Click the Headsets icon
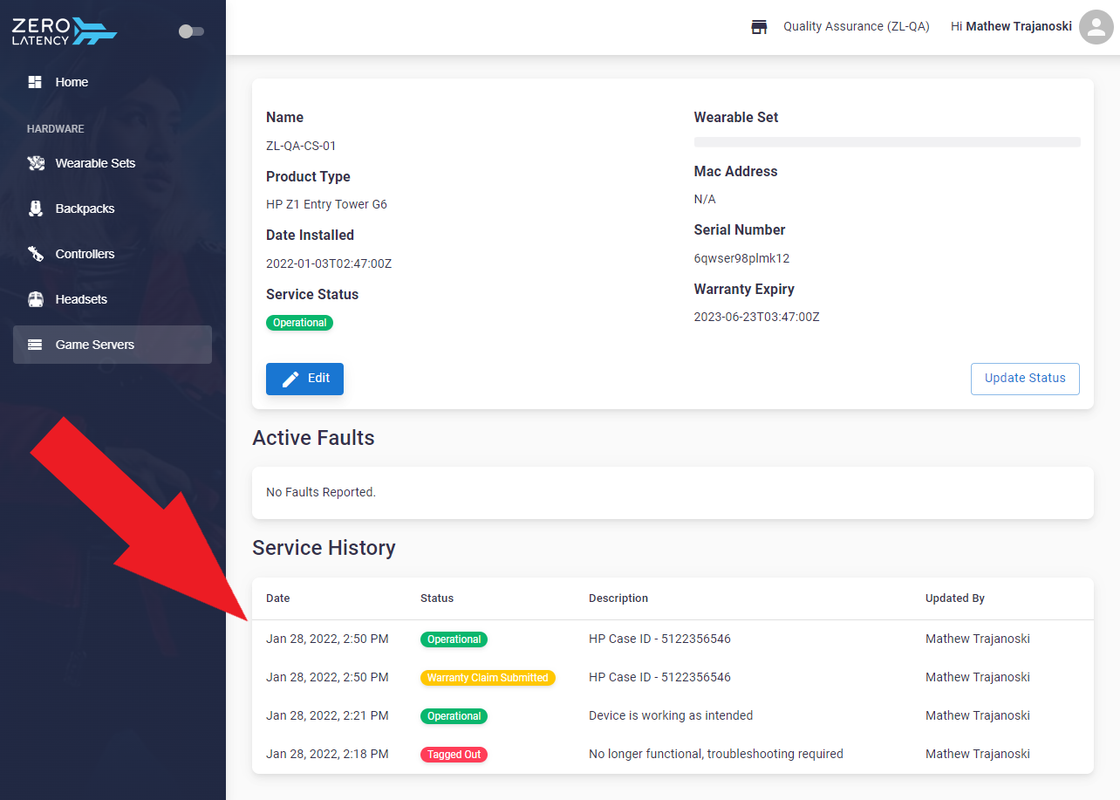The width and height of the screenshot is (1120, 800). point(35,299)
